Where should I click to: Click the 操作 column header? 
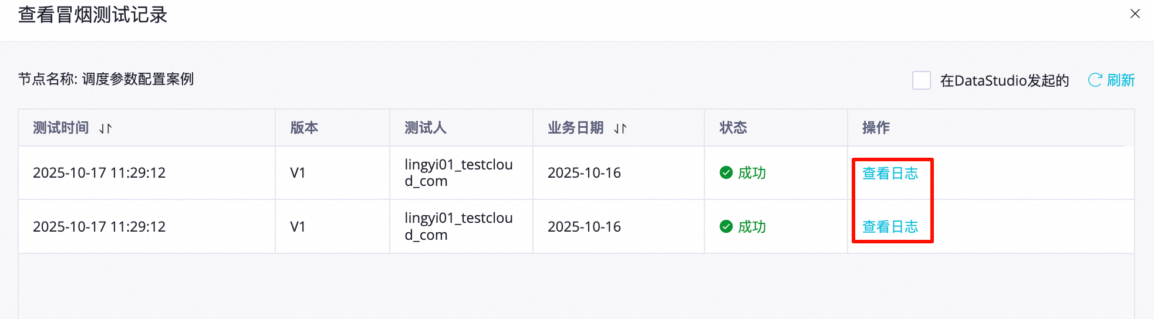(876, 128)
